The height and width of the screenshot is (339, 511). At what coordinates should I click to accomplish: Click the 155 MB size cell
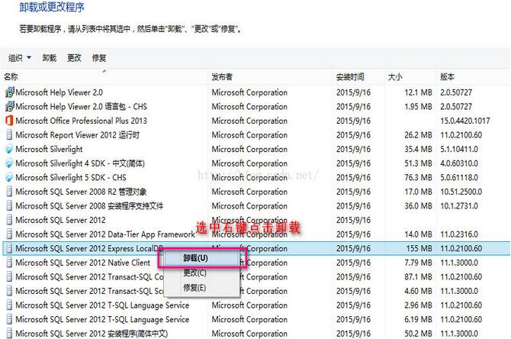click(419, 248)
